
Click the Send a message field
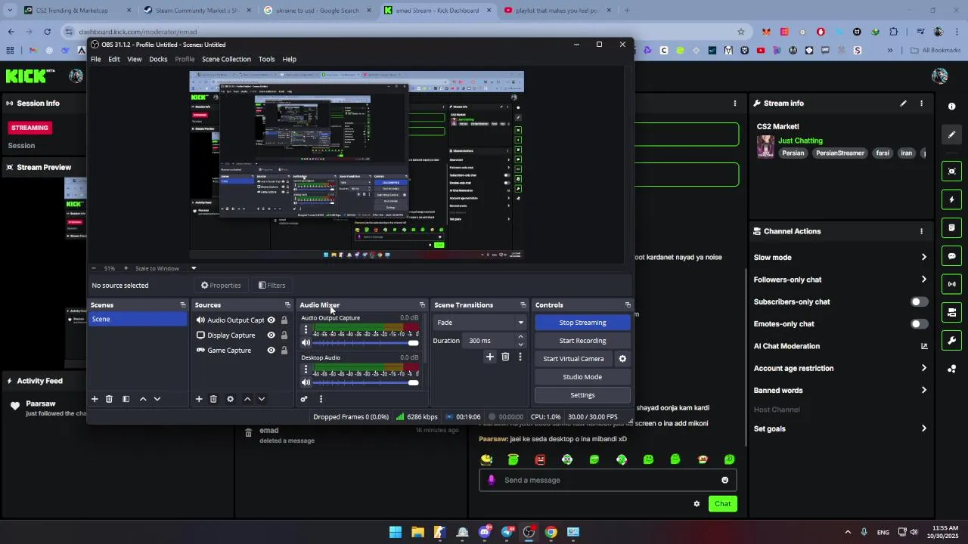(607, 480)
